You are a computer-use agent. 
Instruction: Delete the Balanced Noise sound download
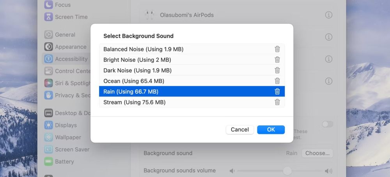click(x=277, y=49)
